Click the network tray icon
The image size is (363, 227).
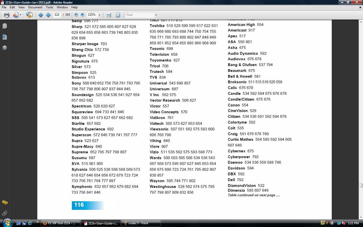tap(339, 223)
